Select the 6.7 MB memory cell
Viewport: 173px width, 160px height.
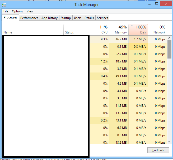click(x=119, y=128)
